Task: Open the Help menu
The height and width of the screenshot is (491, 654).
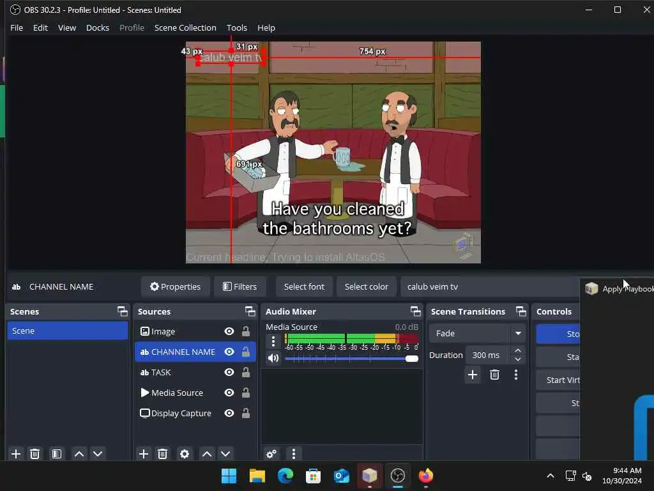Action: click(x=266, y=28)
